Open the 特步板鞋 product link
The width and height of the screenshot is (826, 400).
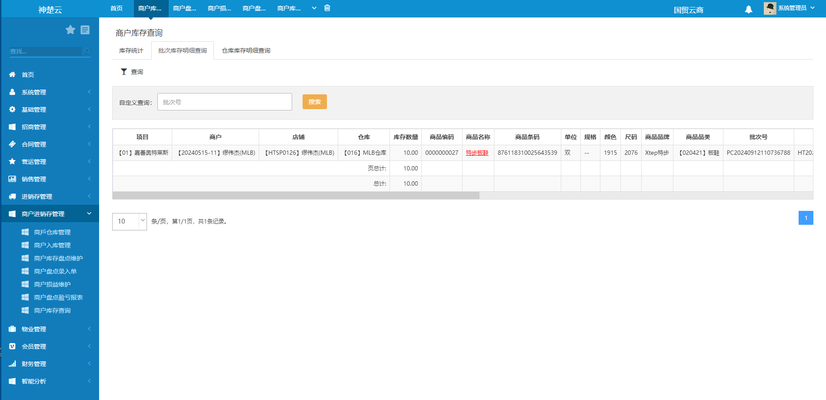click(477, 153)
